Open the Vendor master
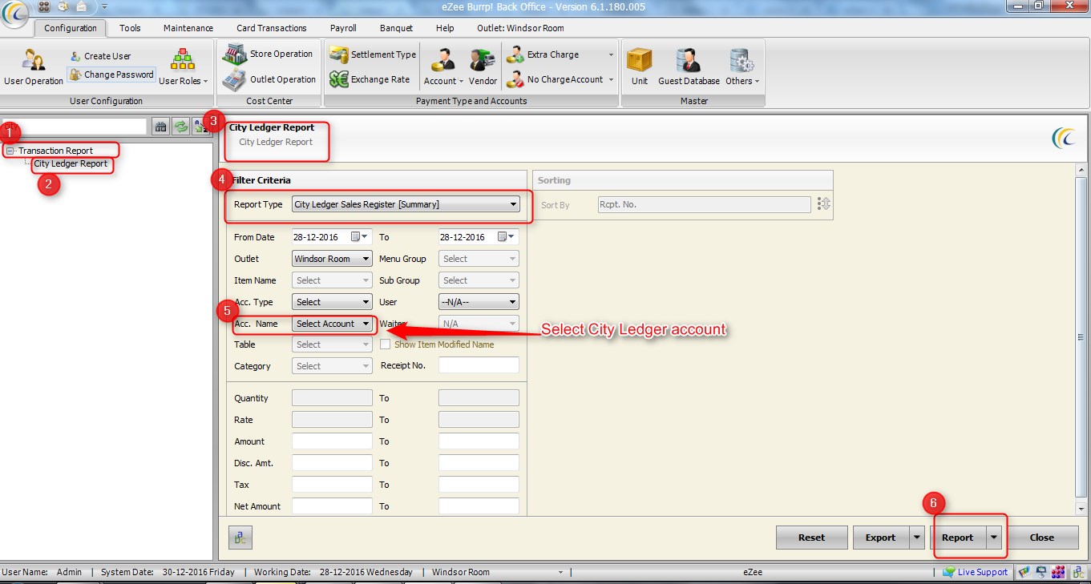The height and width of the screenshot is (584, 1091). pyautogui.click(x=483, y=67)
